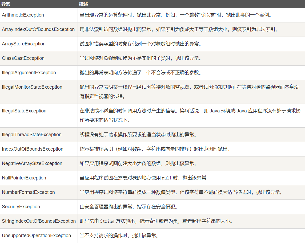Select ClassCastException in the first column
The width and height of the screenshot is (305, 243).
pyautogui.click(x=23, y=58)
